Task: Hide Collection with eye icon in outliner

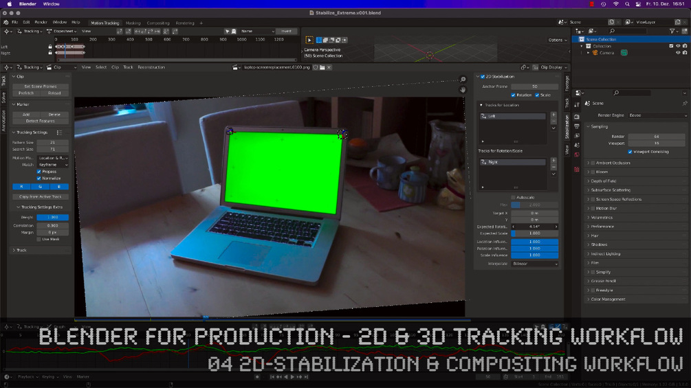Action: tap(678, 46)
